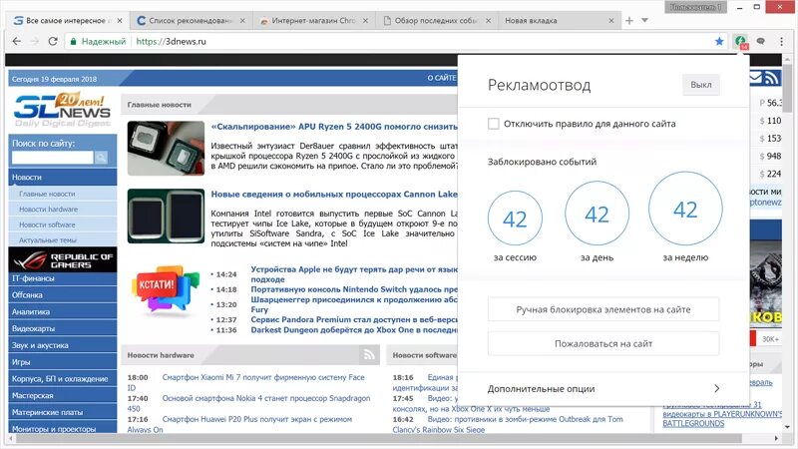Close the Новая вкладка tab
The height and width of the screenshot is (449, 798).
(611, 20)
